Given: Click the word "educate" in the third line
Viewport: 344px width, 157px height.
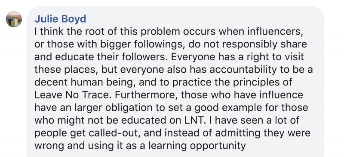Looking at the screenshot, I should [x=71, y=57].
